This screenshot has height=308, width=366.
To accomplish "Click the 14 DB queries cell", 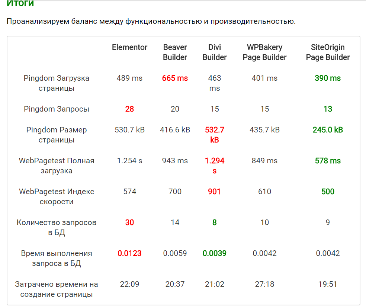I will pyautogui.click(x=175, y=222).
